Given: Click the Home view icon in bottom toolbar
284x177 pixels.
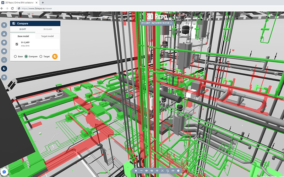Looking at the screenshot, I should [x=136, y=171].
